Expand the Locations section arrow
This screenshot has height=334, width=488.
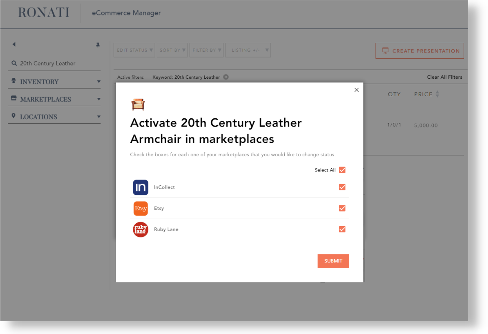click(99, 117)
